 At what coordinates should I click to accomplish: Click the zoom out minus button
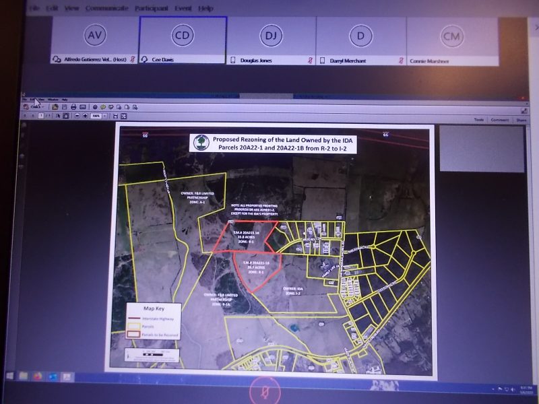coord(76,116)
